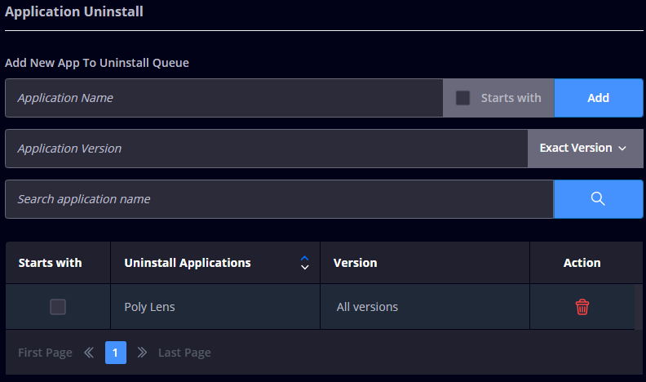Click the magnifying glass search button

click(x=598, y=199)
